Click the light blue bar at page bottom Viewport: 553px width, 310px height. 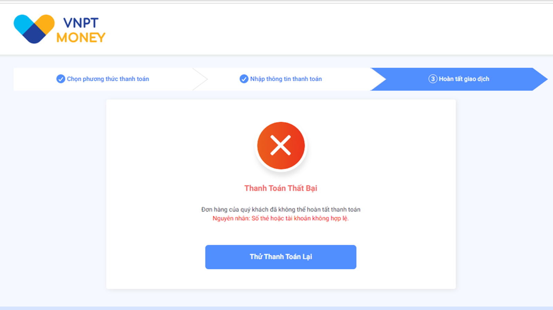coord(276,308)
